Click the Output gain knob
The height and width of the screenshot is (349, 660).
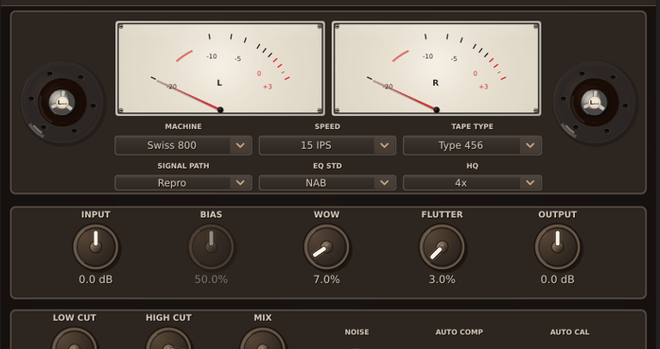pyautogui.click(x=557, y=247)
